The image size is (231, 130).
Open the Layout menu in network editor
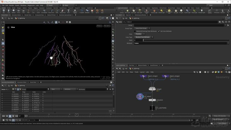click(142, 72)
